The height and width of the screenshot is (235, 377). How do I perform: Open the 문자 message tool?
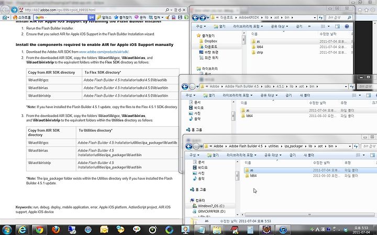140,17
